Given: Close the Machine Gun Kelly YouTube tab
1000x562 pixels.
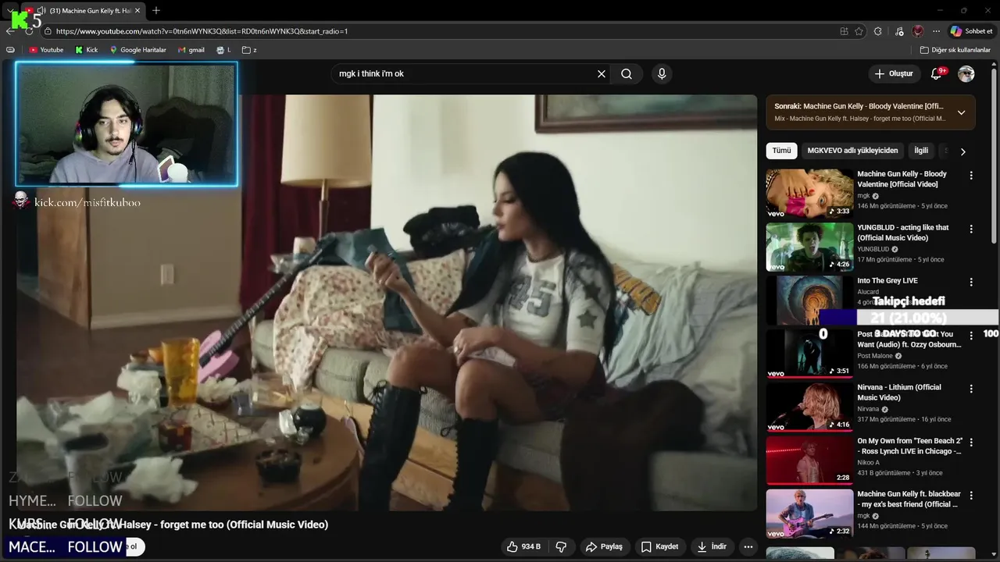Looking at the screenshot, I should pos(137,11).
